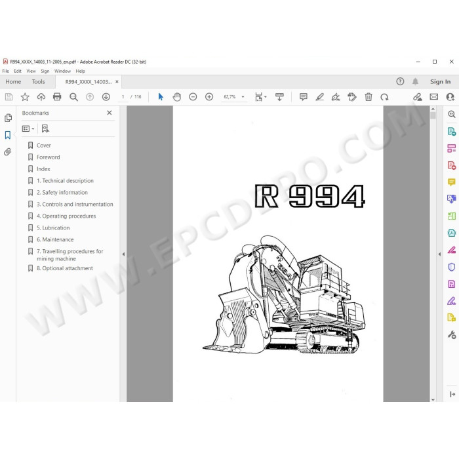Open Find text magnifier icon
The height and width of the screenshot is (459, 459).
(x=73, y=97)
